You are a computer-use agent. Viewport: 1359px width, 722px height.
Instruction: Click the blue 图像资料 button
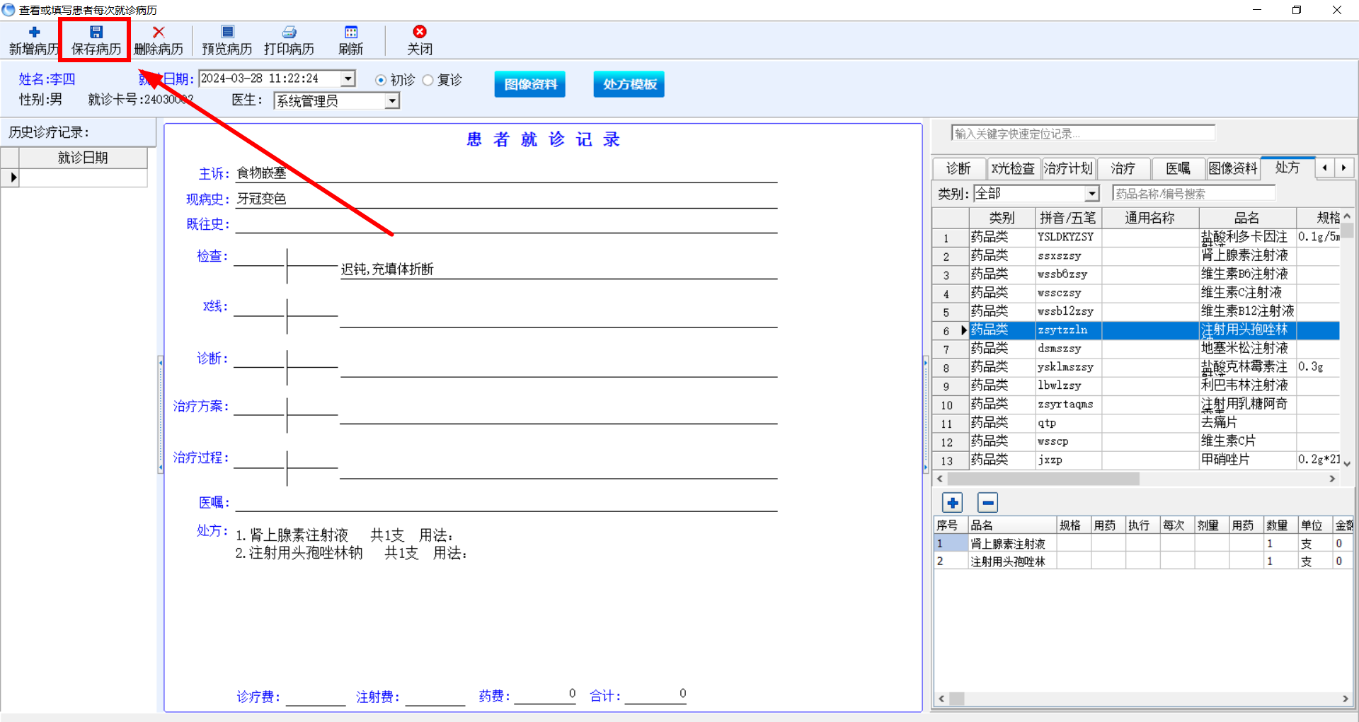click(530, 84)
